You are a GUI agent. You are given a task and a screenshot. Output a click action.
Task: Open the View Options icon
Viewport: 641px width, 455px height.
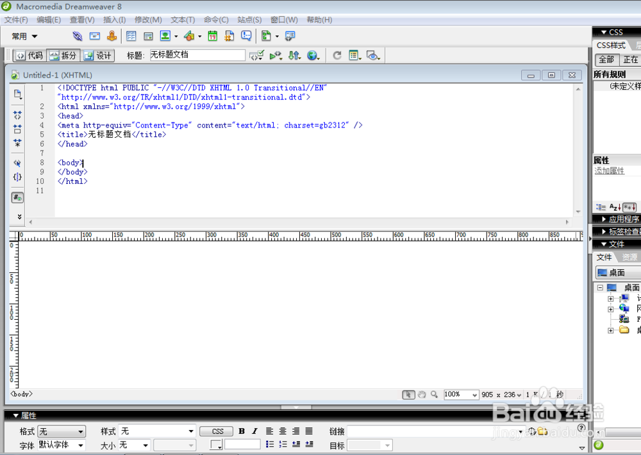click(x=354, y=55)
